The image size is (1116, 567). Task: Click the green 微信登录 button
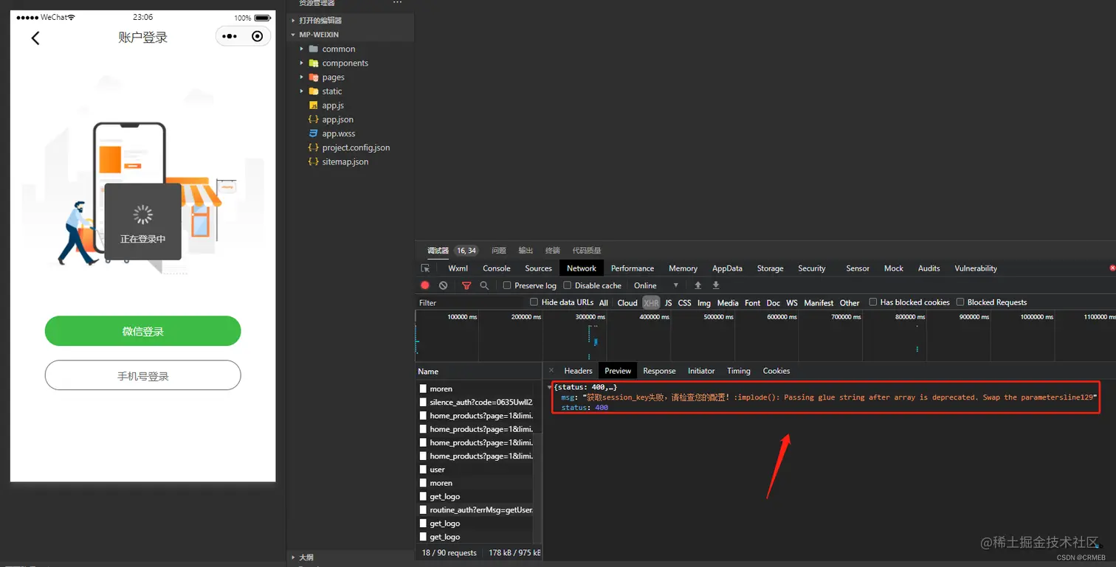click(142, 331)
